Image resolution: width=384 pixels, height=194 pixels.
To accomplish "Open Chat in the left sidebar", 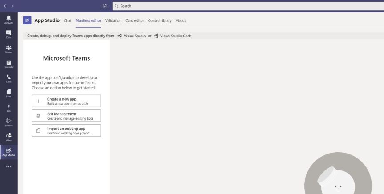I will (x=8, y=34).
